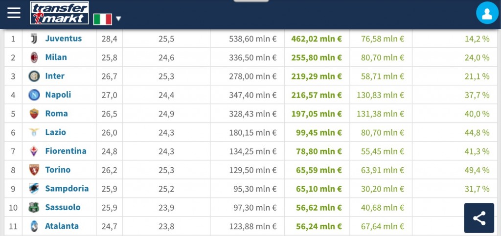Open the Roma club link
Image resolution: width=501 pixels, height=236 pixels.
point(57,114)
